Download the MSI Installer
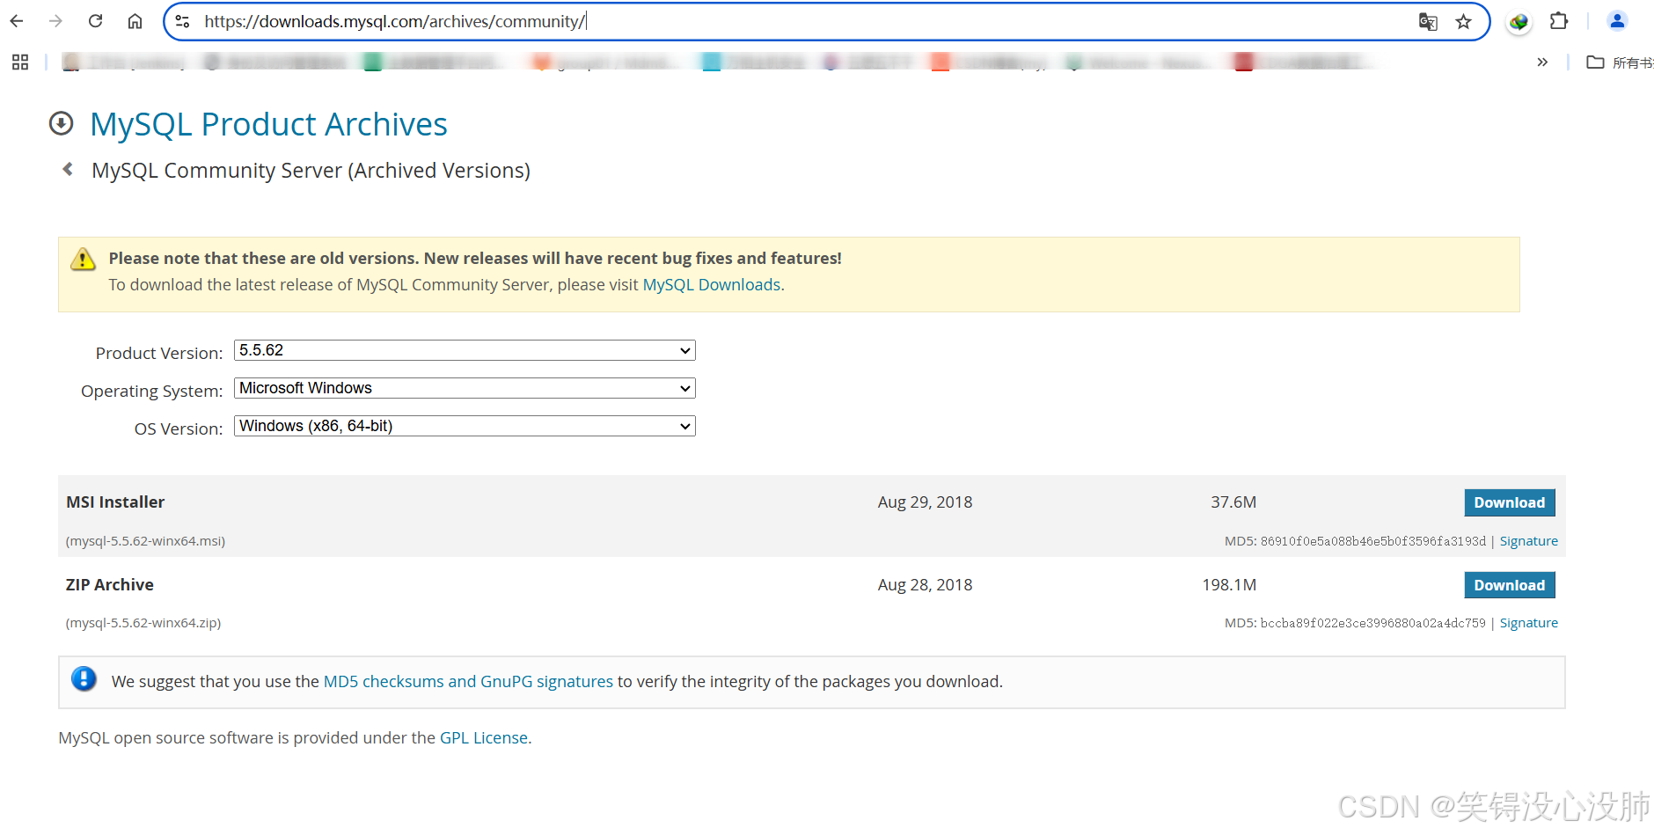 [1510, 502]
